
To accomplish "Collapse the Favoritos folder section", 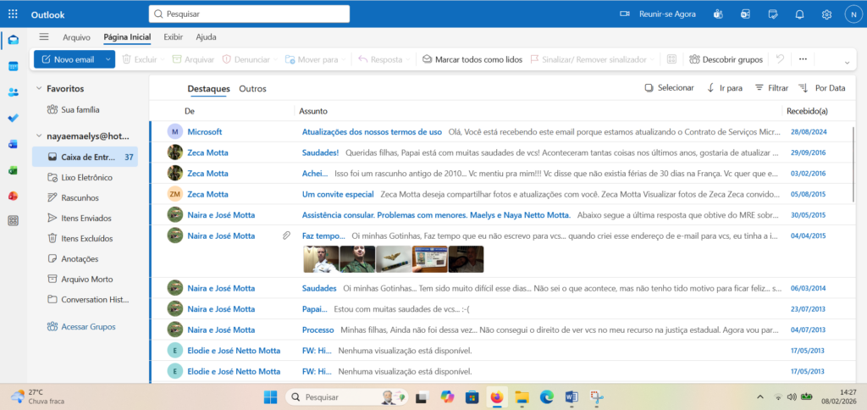I will pyautogui.click(x=39, y=88).
